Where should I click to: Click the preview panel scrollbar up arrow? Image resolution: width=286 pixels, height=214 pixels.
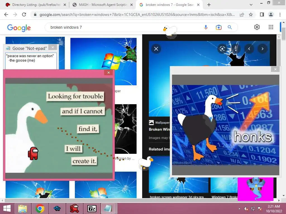pyautogui.click(x=279, y=37)
